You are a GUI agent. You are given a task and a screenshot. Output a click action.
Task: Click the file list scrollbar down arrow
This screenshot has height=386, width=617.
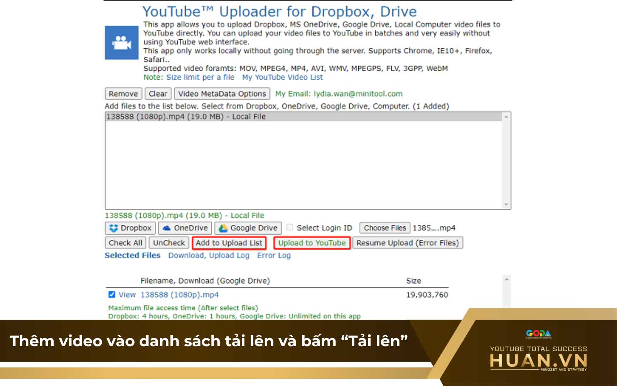[x=506, y=205]
